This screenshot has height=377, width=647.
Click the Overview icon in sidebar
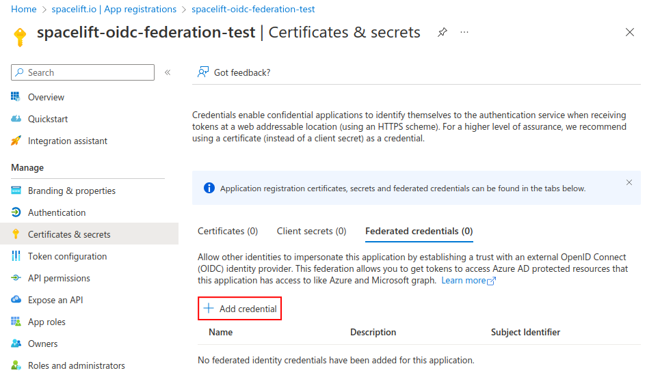pyautogui.click(x=16, y=97)
